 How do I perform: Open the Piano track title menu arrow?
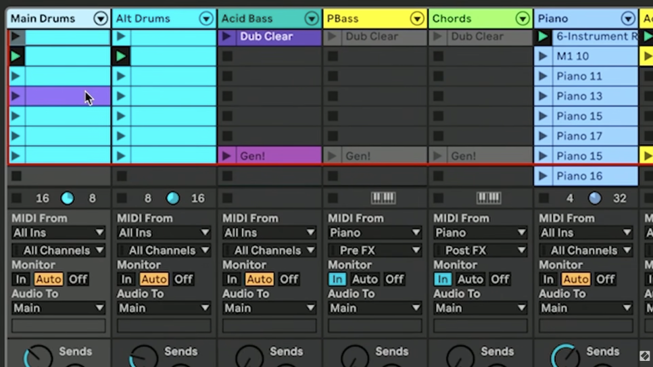pyautogui.click(x=627, y=19)
